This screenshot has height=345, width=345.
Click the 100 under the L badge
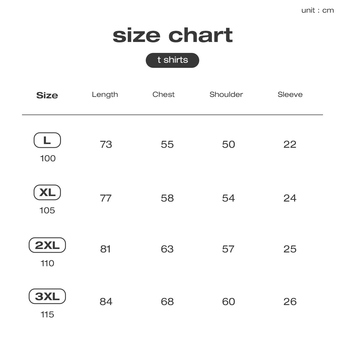(48, 158)
